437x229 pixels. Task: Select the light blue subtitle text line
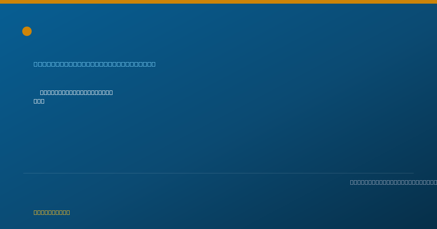pyautogui.click(x=95, y=64)
